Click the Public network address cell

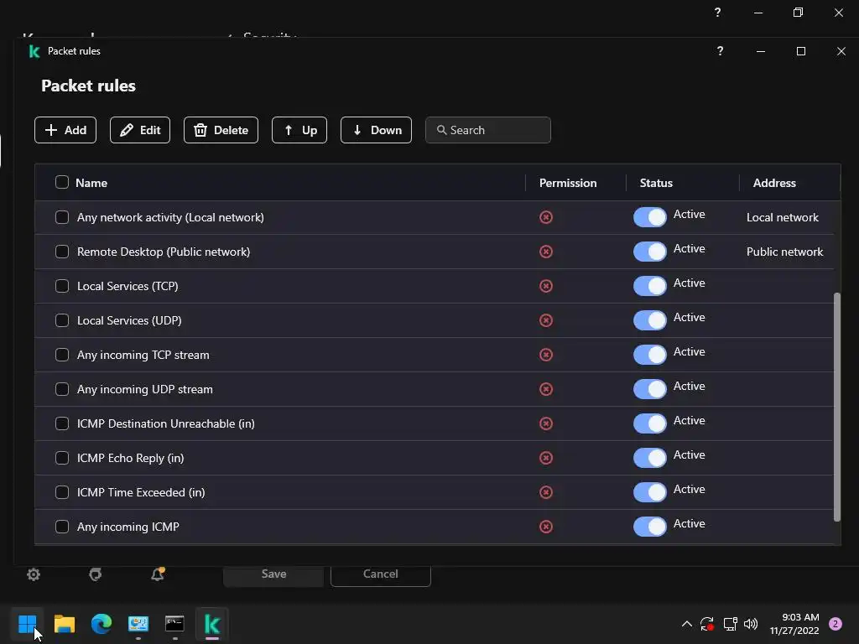(784, 252)
